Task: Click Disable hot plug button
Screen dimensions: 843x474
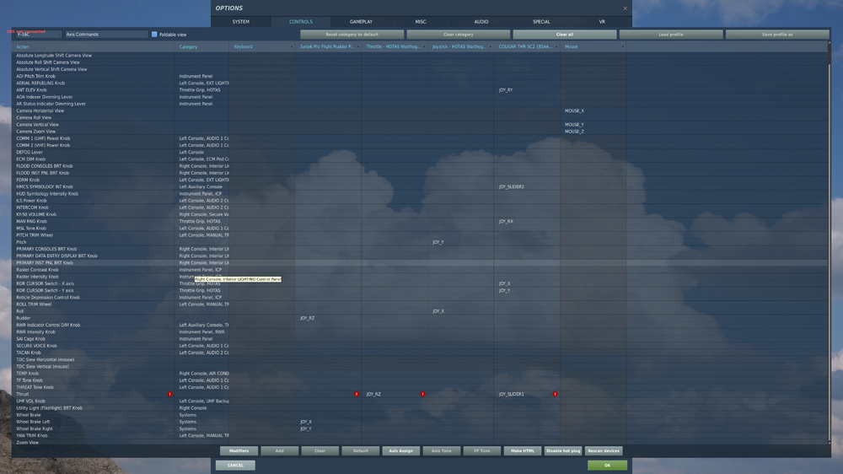Action: (563, 451)
